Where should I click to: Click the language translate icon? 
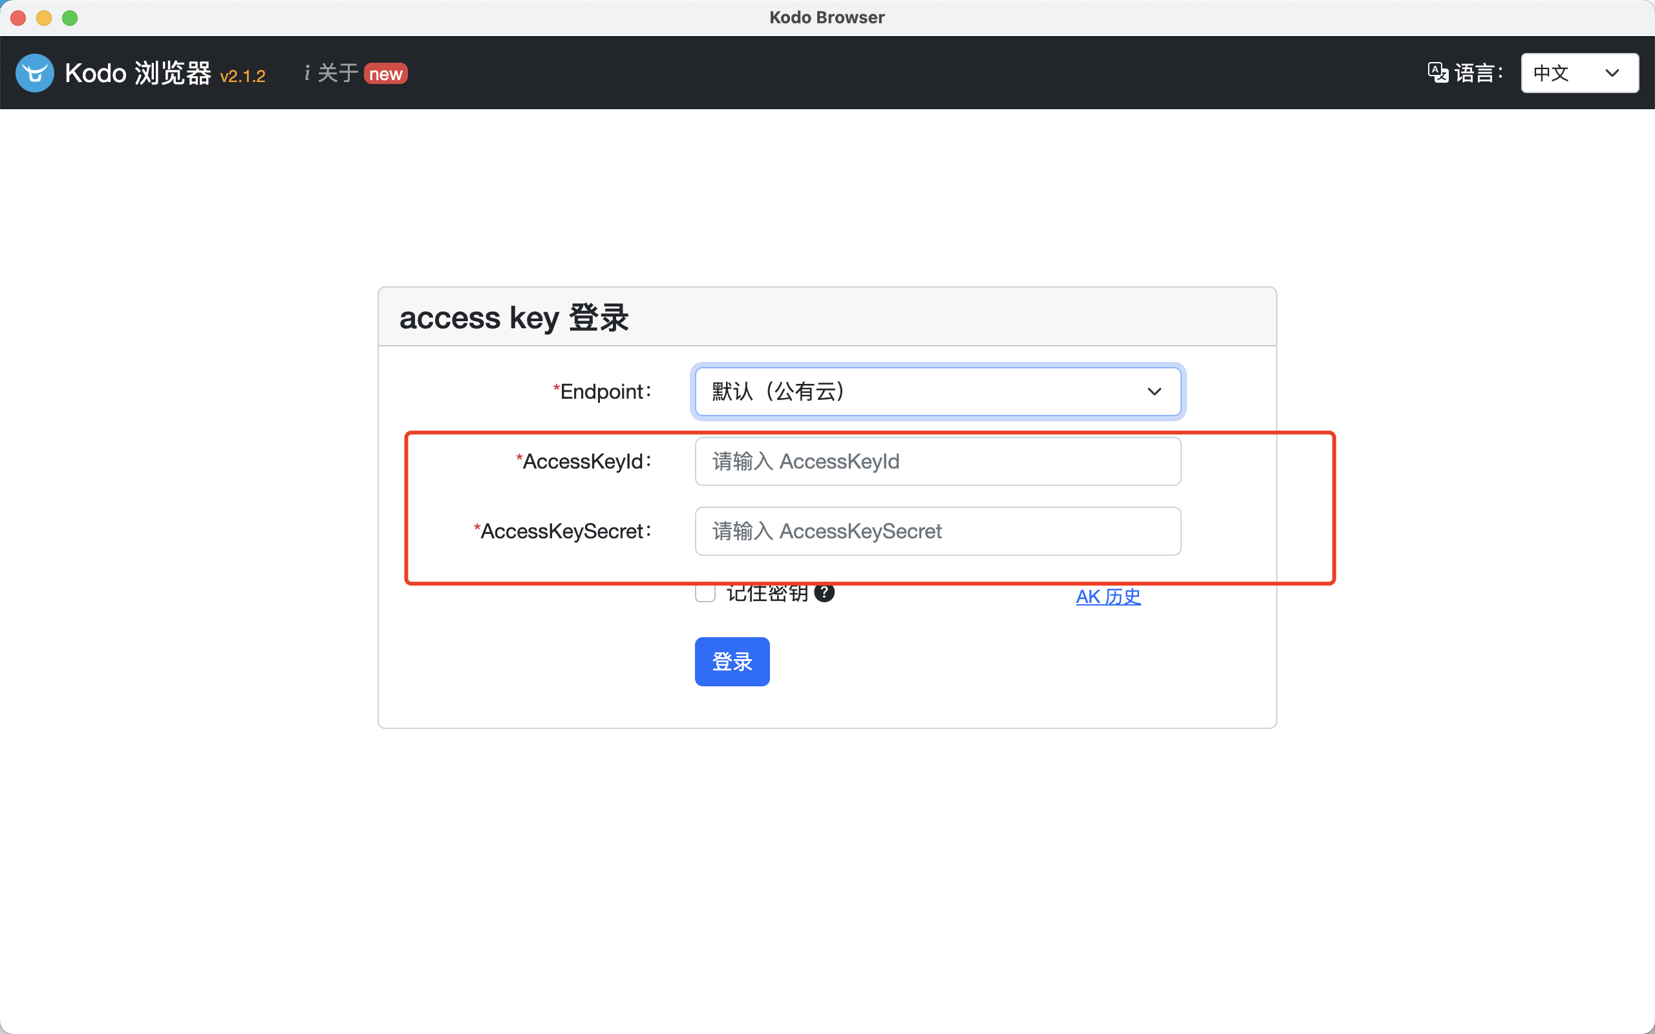(x=1438, y=72)
